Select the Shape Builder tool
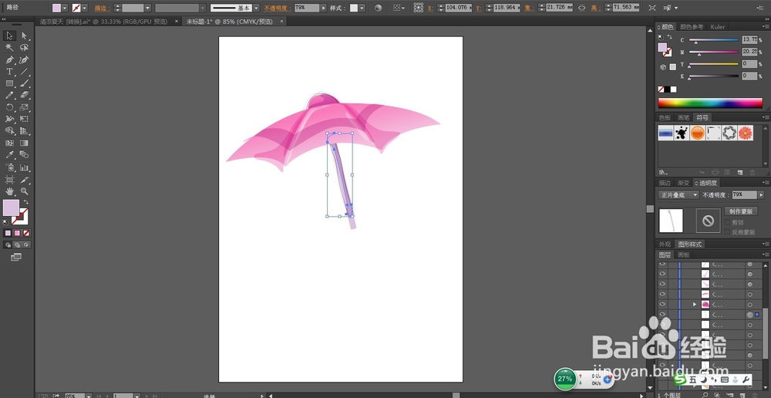 pyautogui.click(x=9, y=131)
